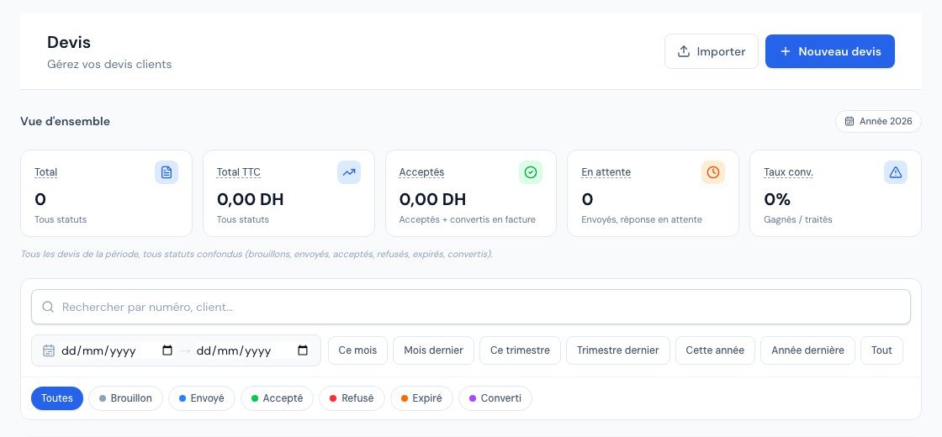Filter quotes by Brouillon status
This screenshot has height=437, width=942.
(125, 398)
